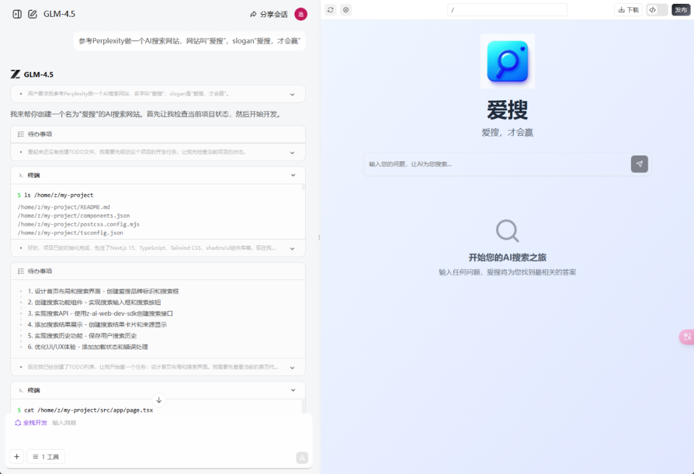Expand reasoning chevron below the todo list
The height and width of the screenshot is (474, 694).
[x=292, y=368]
